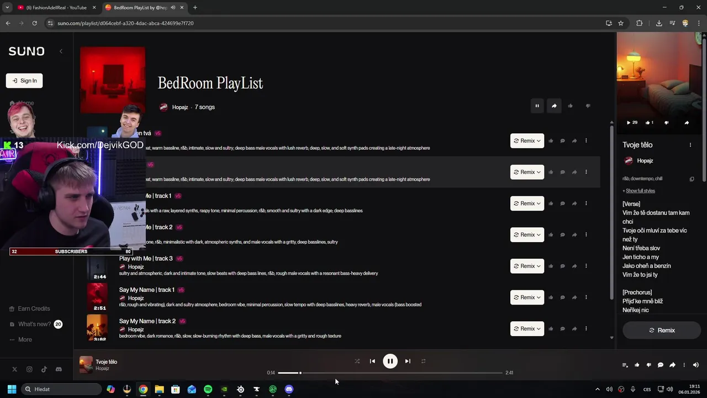
Task: Open Remix dropdown for highlighted second song row
Action: point(527,172)
